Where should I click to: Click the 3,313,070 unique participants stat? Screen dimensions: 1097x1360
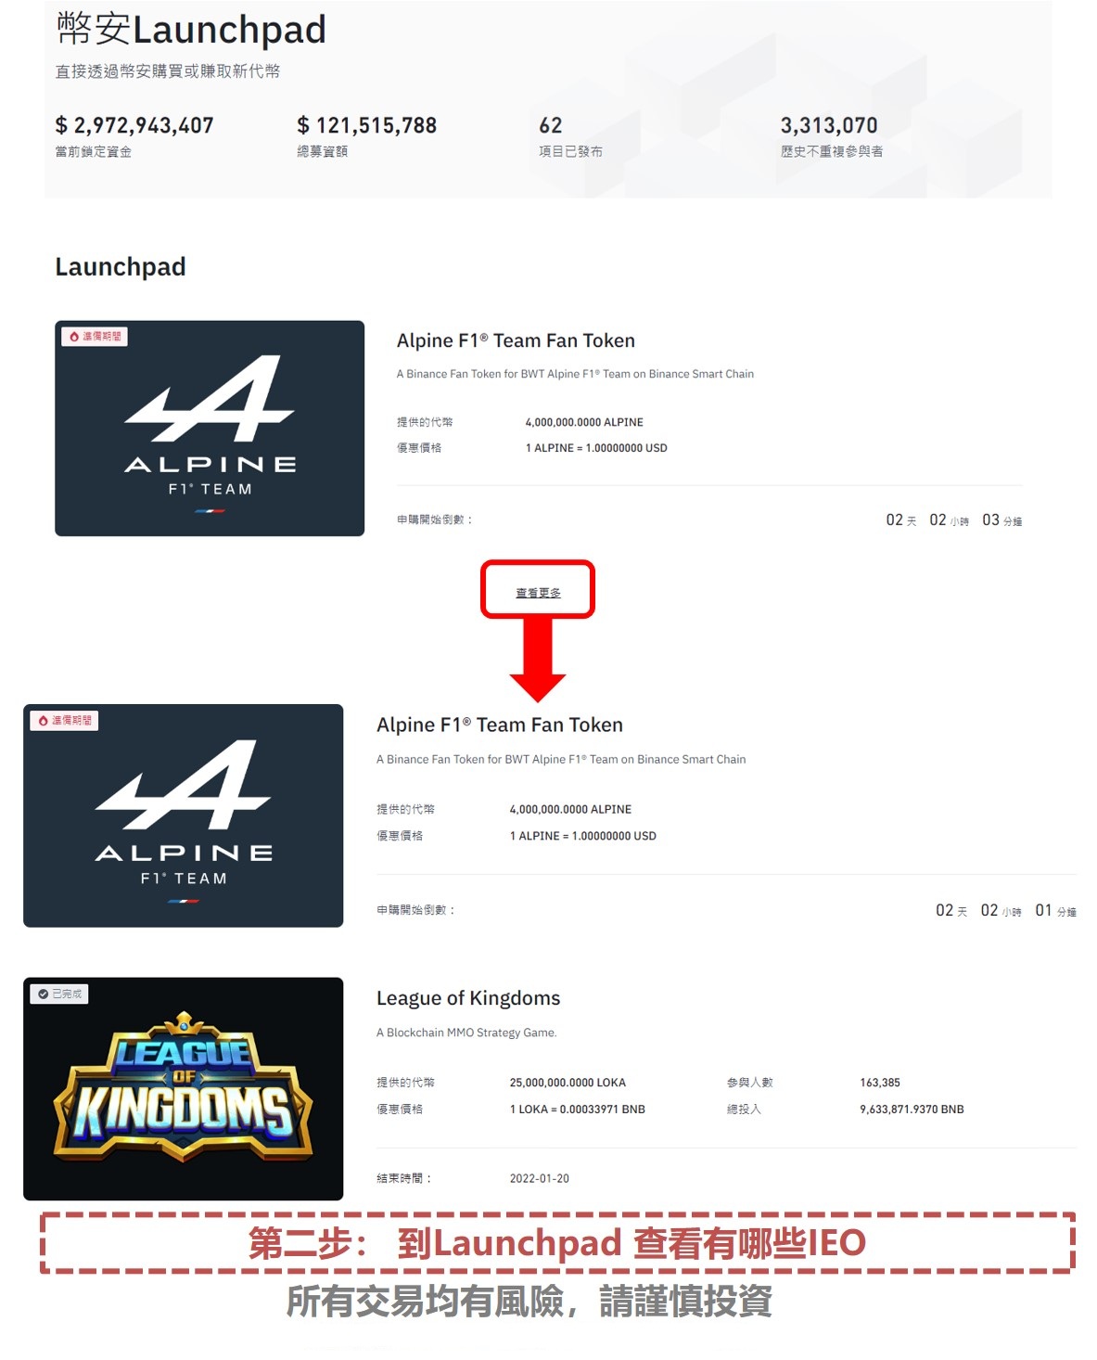(829, 125)
